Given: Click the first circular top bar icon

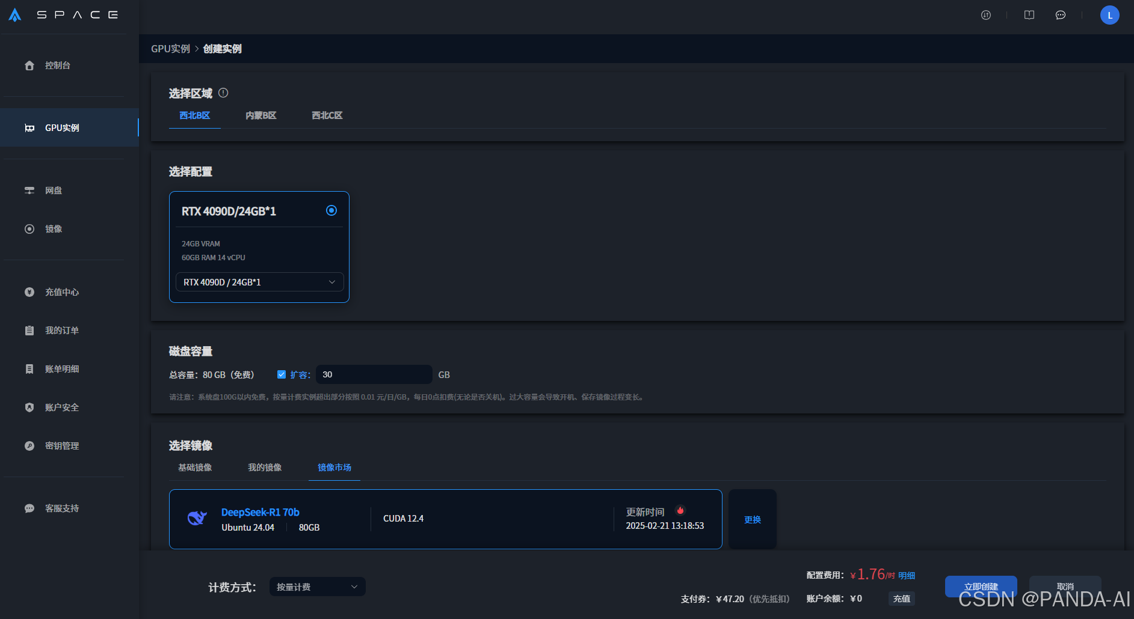Looking at the screenshot, I should (986, 15).
